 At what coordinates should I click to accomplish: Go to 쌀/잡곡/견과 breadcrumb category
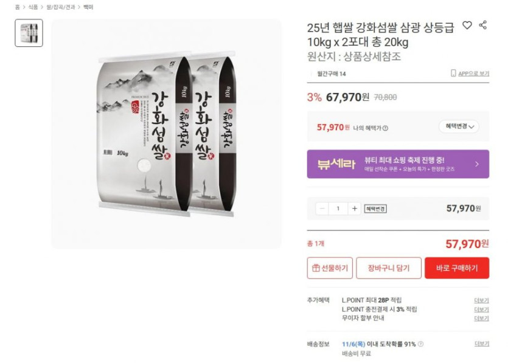click(x=61, y=7)
